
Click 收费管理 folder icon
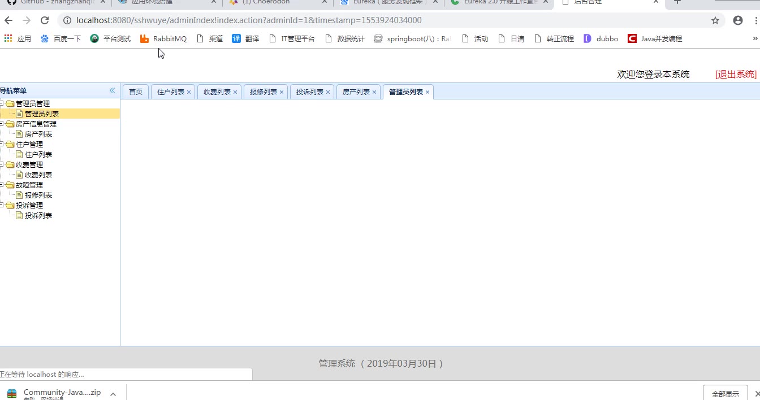pos(10,164)
